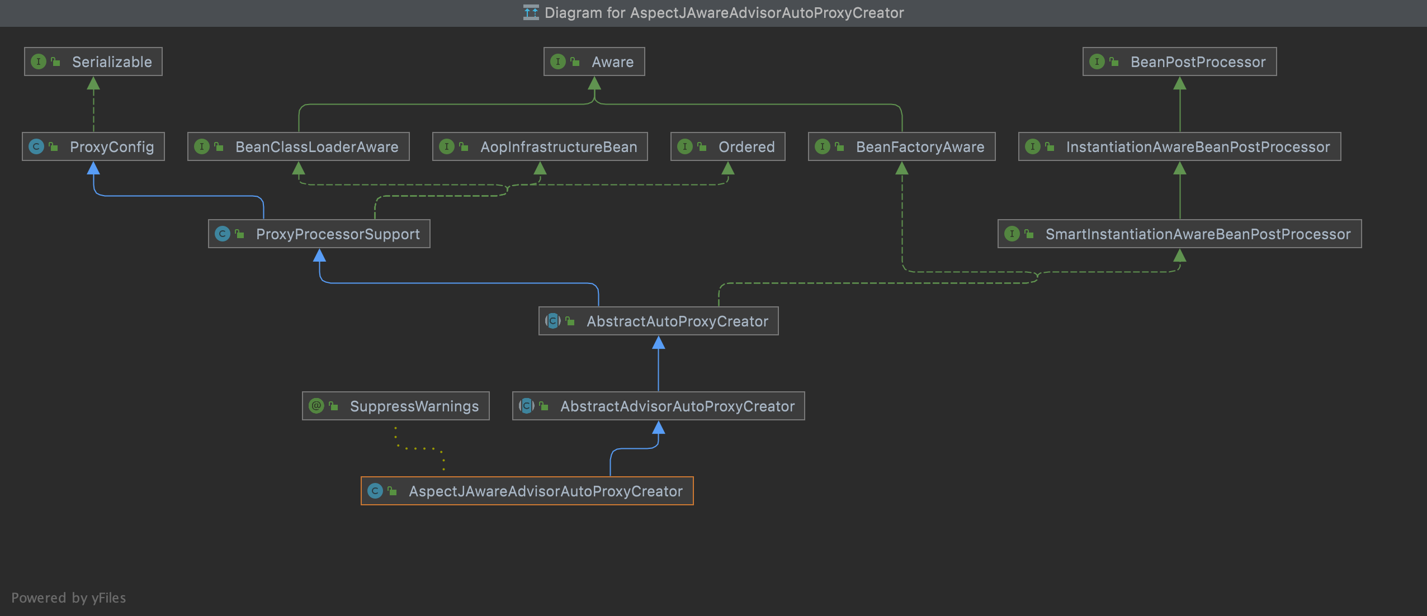1427x616 pixels.
Task: Click the annotation icon on SuppressWarnings node
Action: tap(316, 406)
